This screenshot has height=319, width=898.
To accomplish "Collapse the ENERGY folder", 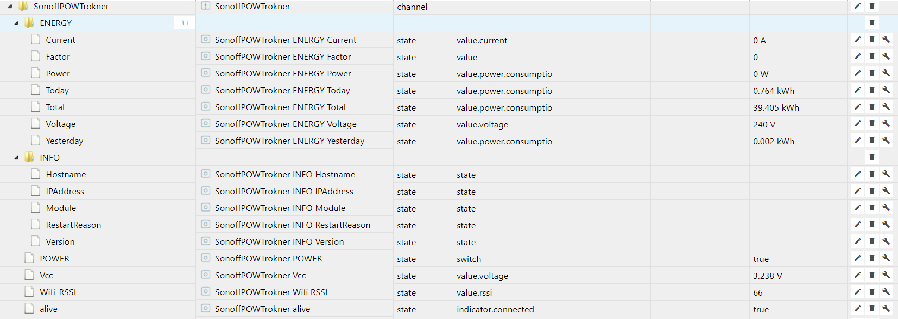I will coord(16,23).
